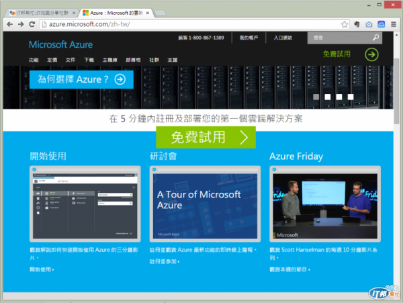Image resolution: width=403 pixels, height=303 pixels.
Task: Open 功能 navigation menu item
Action: pos(34,60)
